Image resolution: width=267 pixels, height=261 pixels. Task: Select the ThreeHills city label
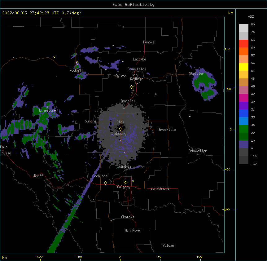coord(166,130)
